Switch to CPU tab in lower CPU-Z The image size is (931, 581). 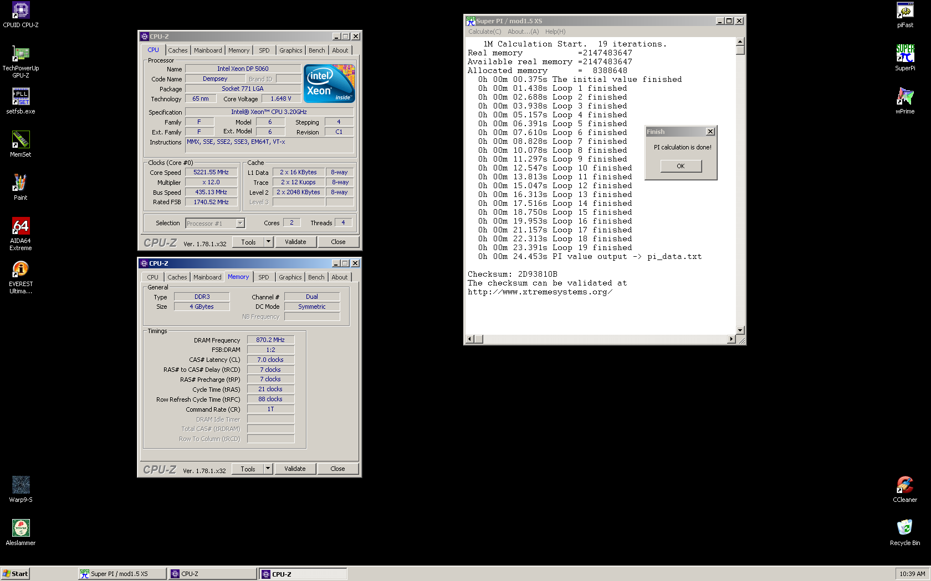[x=153, y=277]
